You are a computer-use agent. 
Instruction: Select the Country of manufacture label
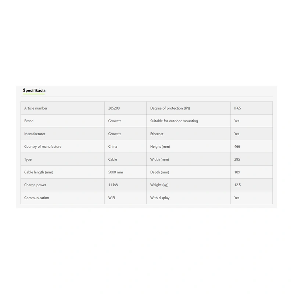pos(43,147)
